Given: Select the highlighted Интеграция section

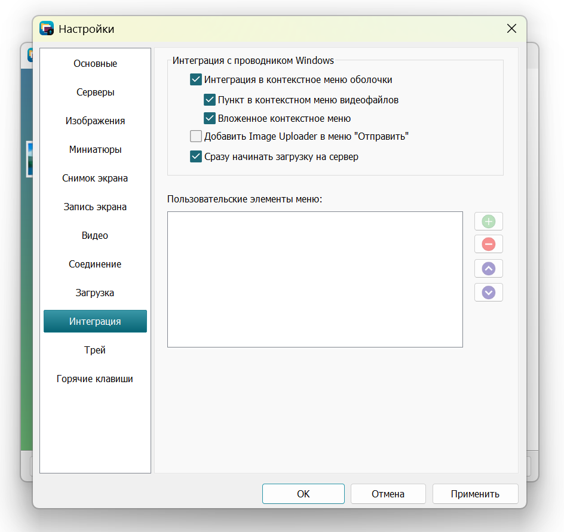Looking at the screenshot, I should (x=96, y=321).
